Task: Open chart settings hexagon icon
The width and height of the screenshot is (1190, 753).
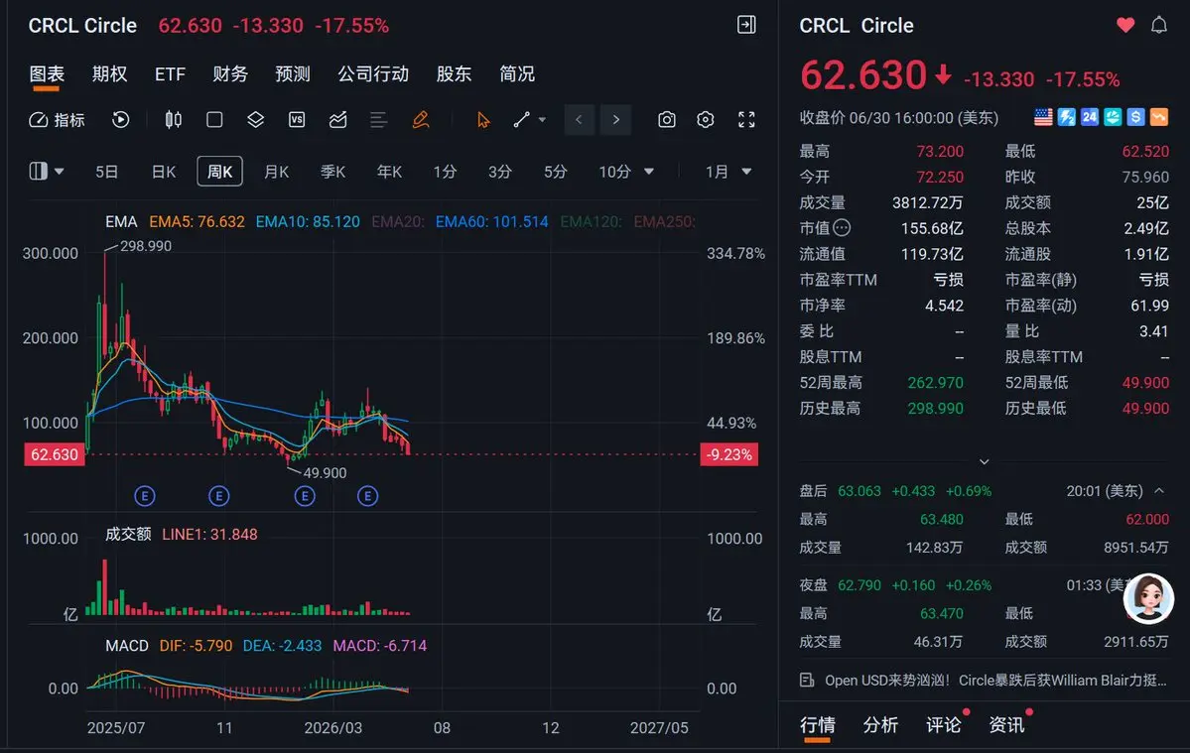Action: (706, 120)
